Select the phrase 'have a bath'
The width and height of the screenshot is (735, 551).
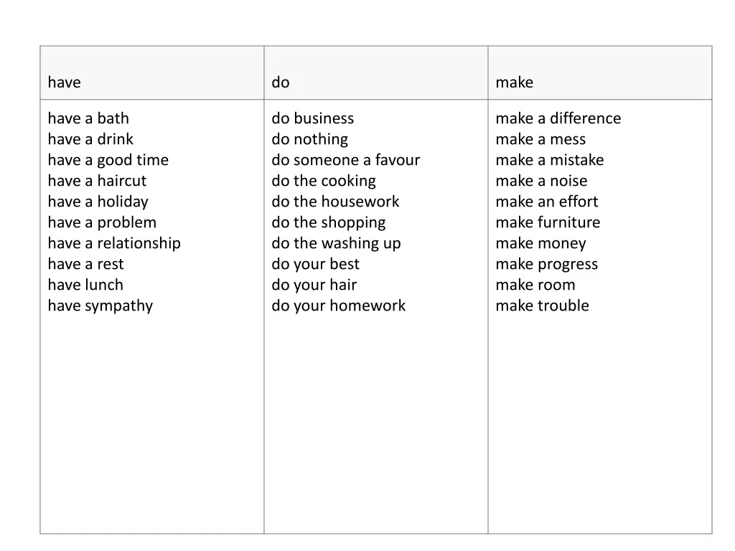point(88,118)
